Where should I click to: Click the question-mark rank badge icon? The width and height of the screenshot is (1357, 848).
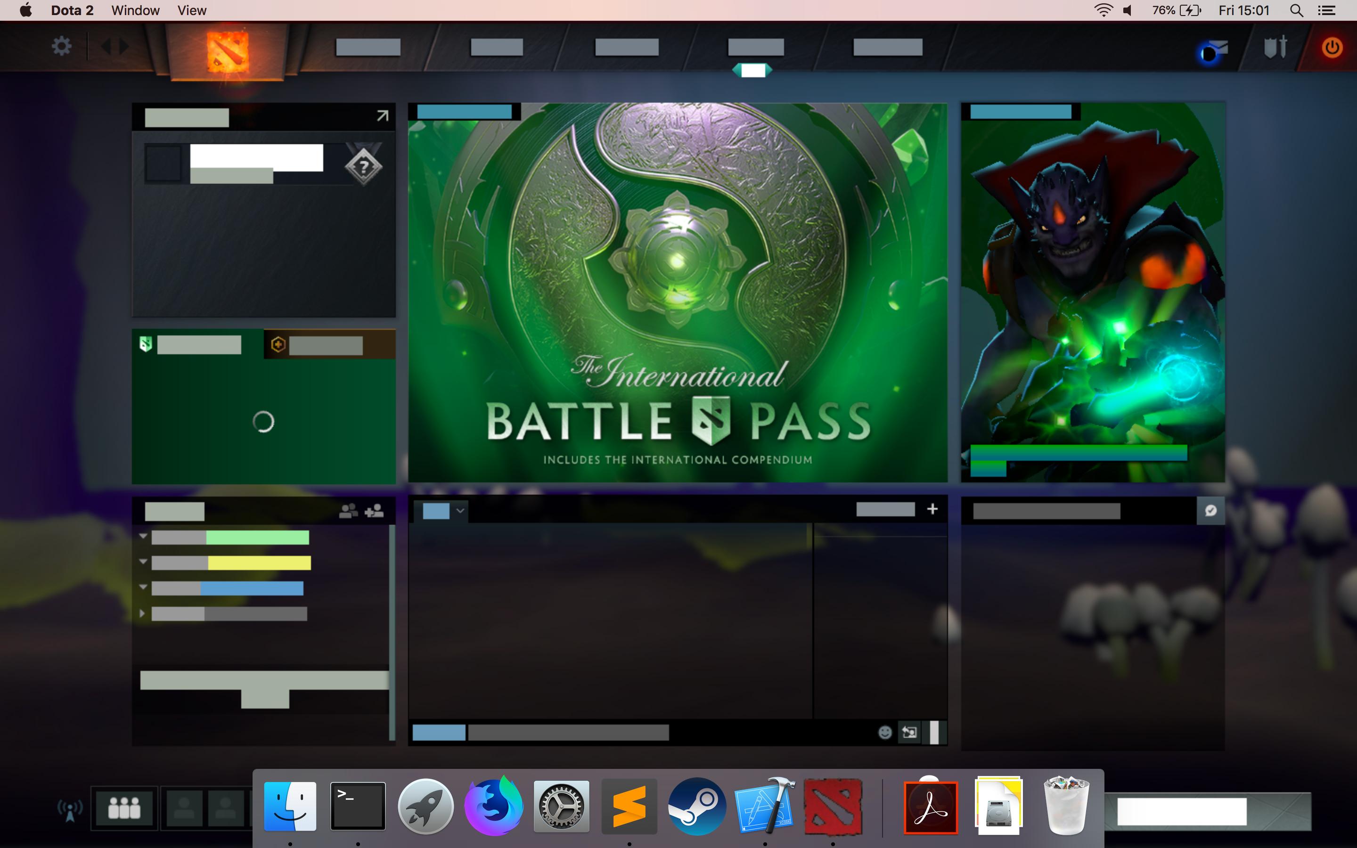(363, 165)
